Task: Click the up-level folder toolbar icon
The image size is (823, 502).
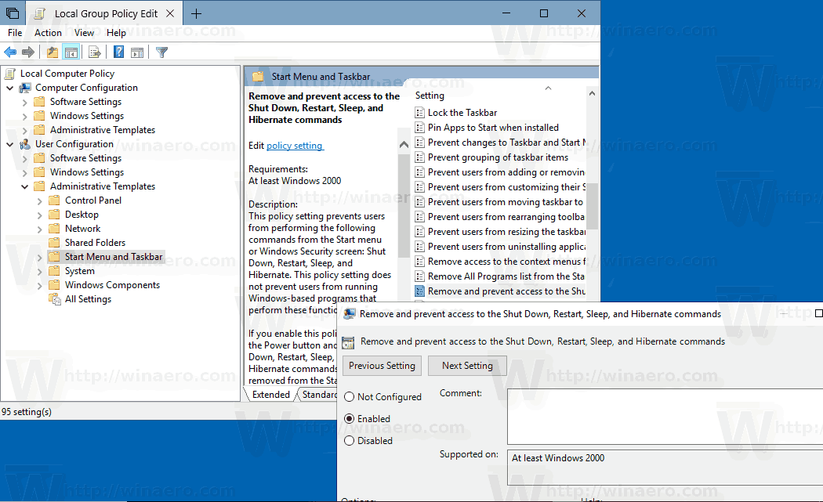Action: 51,52
